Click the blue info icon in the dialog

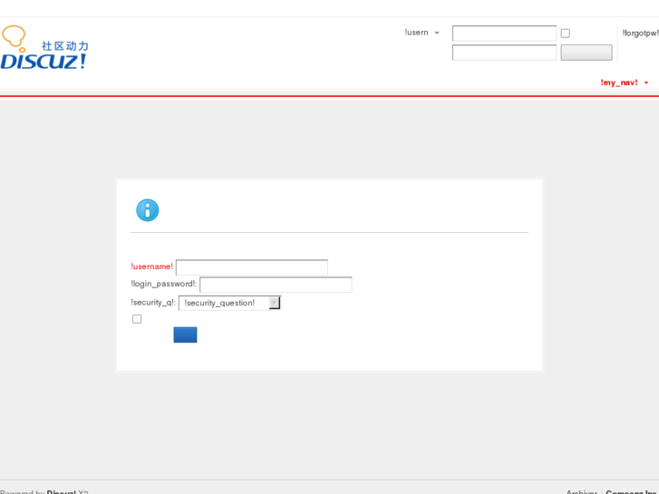tap(148, 210)
